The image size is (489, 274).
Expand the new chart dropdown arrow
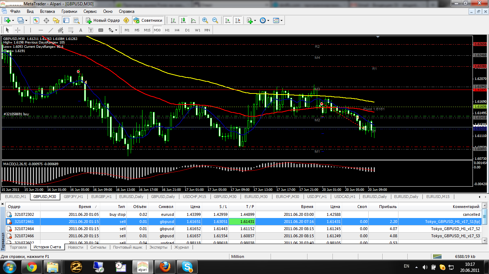pos(13,20)
